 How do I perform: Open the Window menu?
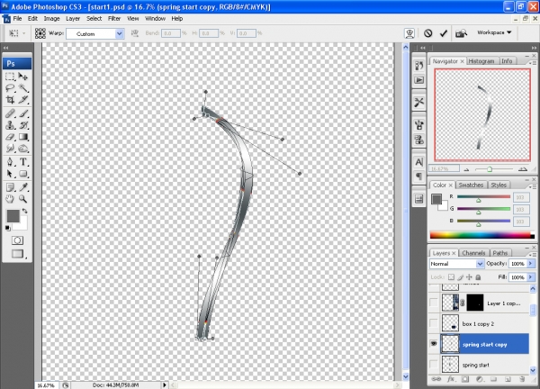[155, 19]
